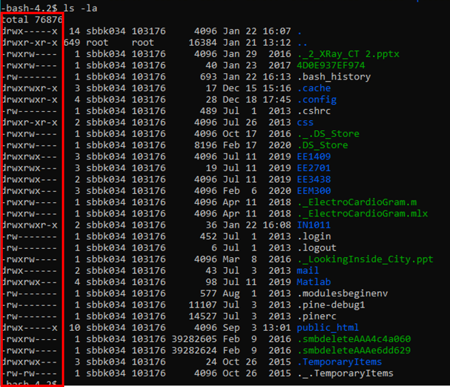Select the '.modulesbeginenv' filename
450x387 pixels.
point(342,294)
